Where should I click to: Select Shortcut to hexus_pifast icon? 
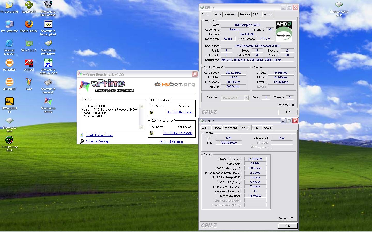pos(48,28)
